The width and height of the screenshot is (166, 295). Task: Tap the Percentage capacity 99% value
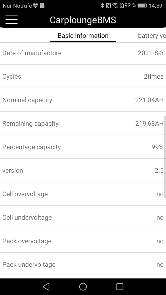[158, 147]
